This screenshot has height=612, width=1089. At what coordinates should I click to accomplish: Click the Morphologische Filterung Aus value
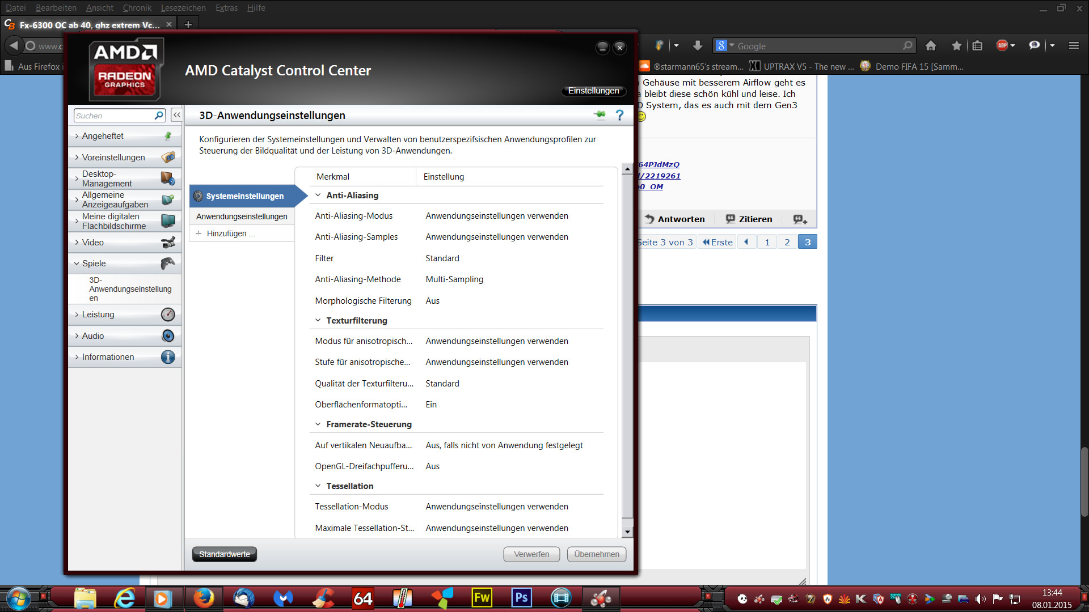coord(433,301)
